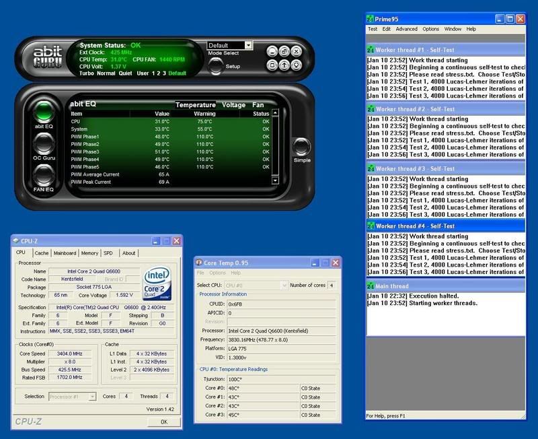Open the Test menu in Prime95
This screenshot has width=538, height=439.
373,29
